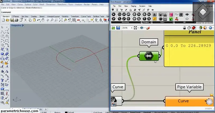Screen dimensions: 215x113
Task: Click the Domain component node
Action: coord(149,56)
